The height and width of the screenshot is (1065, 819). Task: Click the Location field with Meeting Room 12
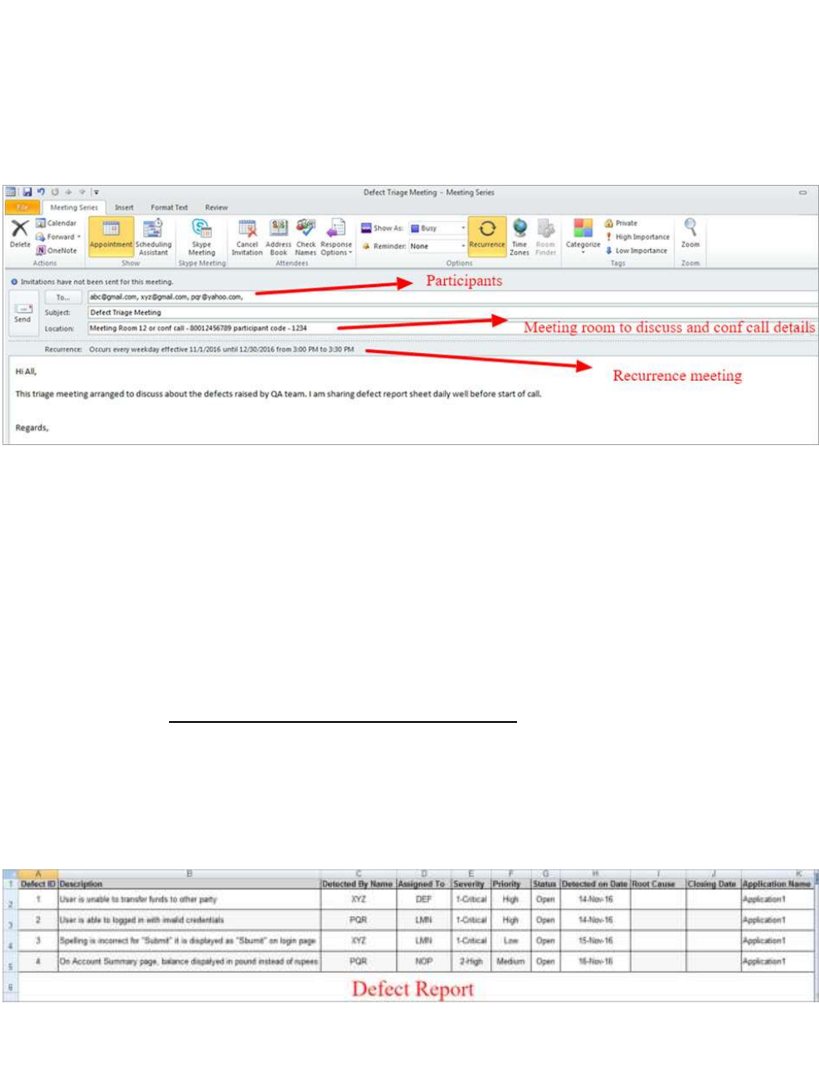coord(453,328)
